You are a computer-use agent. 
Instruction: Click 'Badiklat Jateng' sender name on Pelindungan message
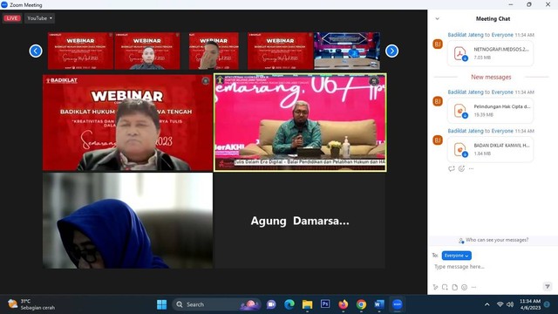coord(466,92)
